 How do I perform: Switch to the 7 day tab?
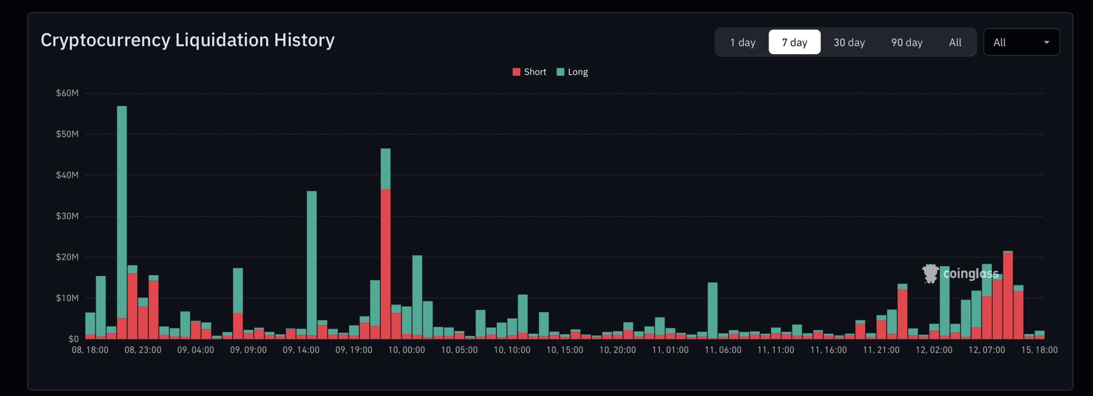pyautogui.click(x=794, y=42)
